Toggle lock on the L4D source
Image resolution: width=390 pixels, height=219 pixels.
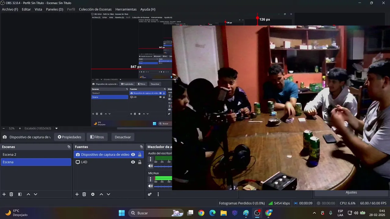pyautogui.click(x=140, y=162)
